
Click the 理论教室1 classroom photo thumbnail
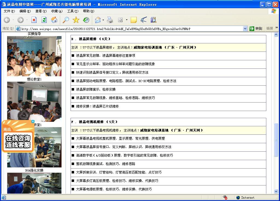pyautogui.click(x=34, y=56)
